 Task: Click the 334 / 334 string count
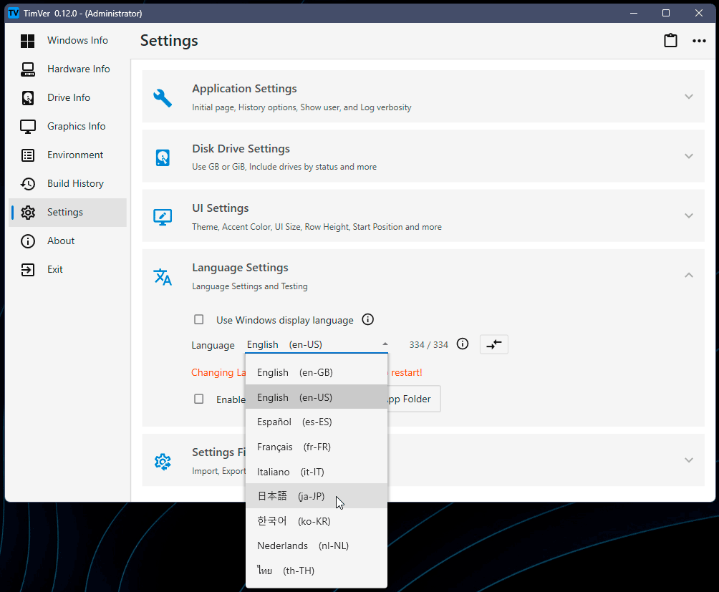428,344
